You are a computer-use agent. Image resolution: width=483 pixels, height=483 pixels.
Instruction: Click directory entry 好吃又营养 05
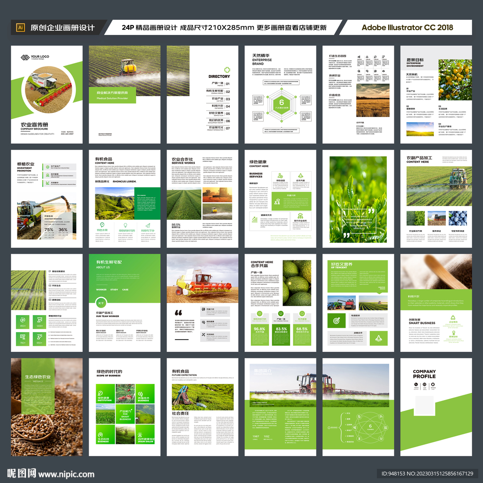tap(219, 114)
